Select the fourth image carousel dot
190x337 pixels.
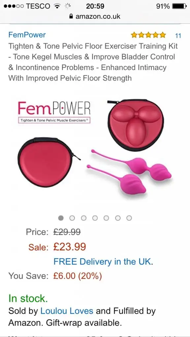[95, 218]
